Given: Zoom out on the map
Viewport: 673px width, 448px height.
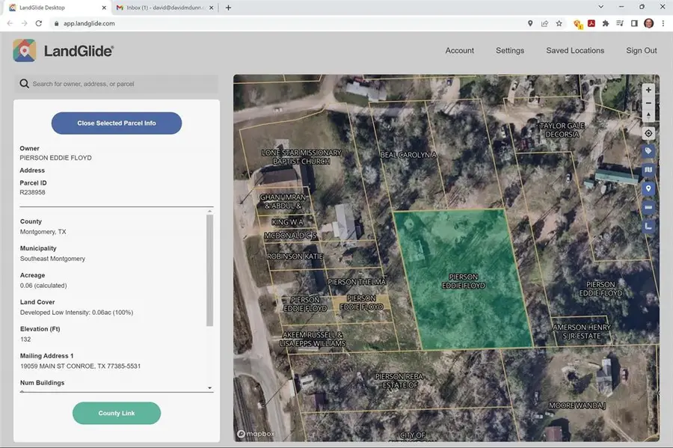Looking at the screenshot, I should (648, 103).
